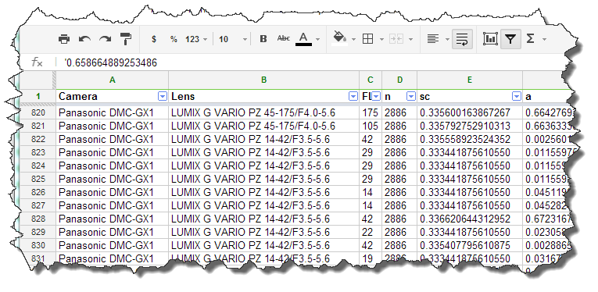The image size is (598, 292).
Task: Click n cell 2886 in row 824
Action: [399, 166]
